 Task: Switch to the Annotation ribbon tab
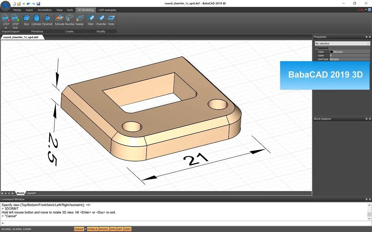(45, 10)
